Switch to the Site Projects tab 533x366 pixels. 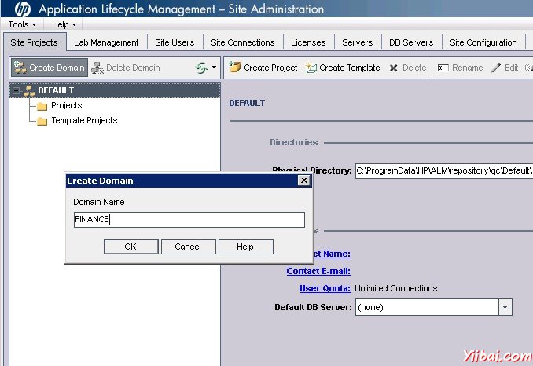pos(35,42)
